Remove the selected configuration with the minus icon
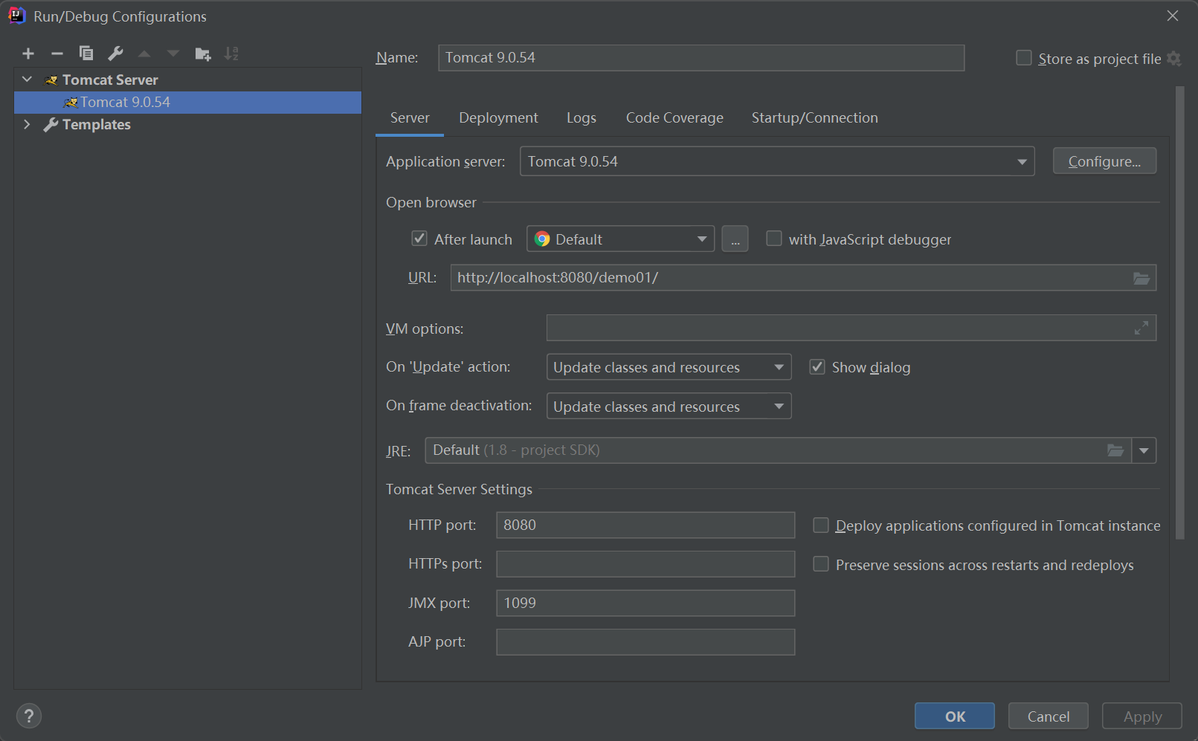This screenshot has width=1198, height=741. [x=57, y=54]
